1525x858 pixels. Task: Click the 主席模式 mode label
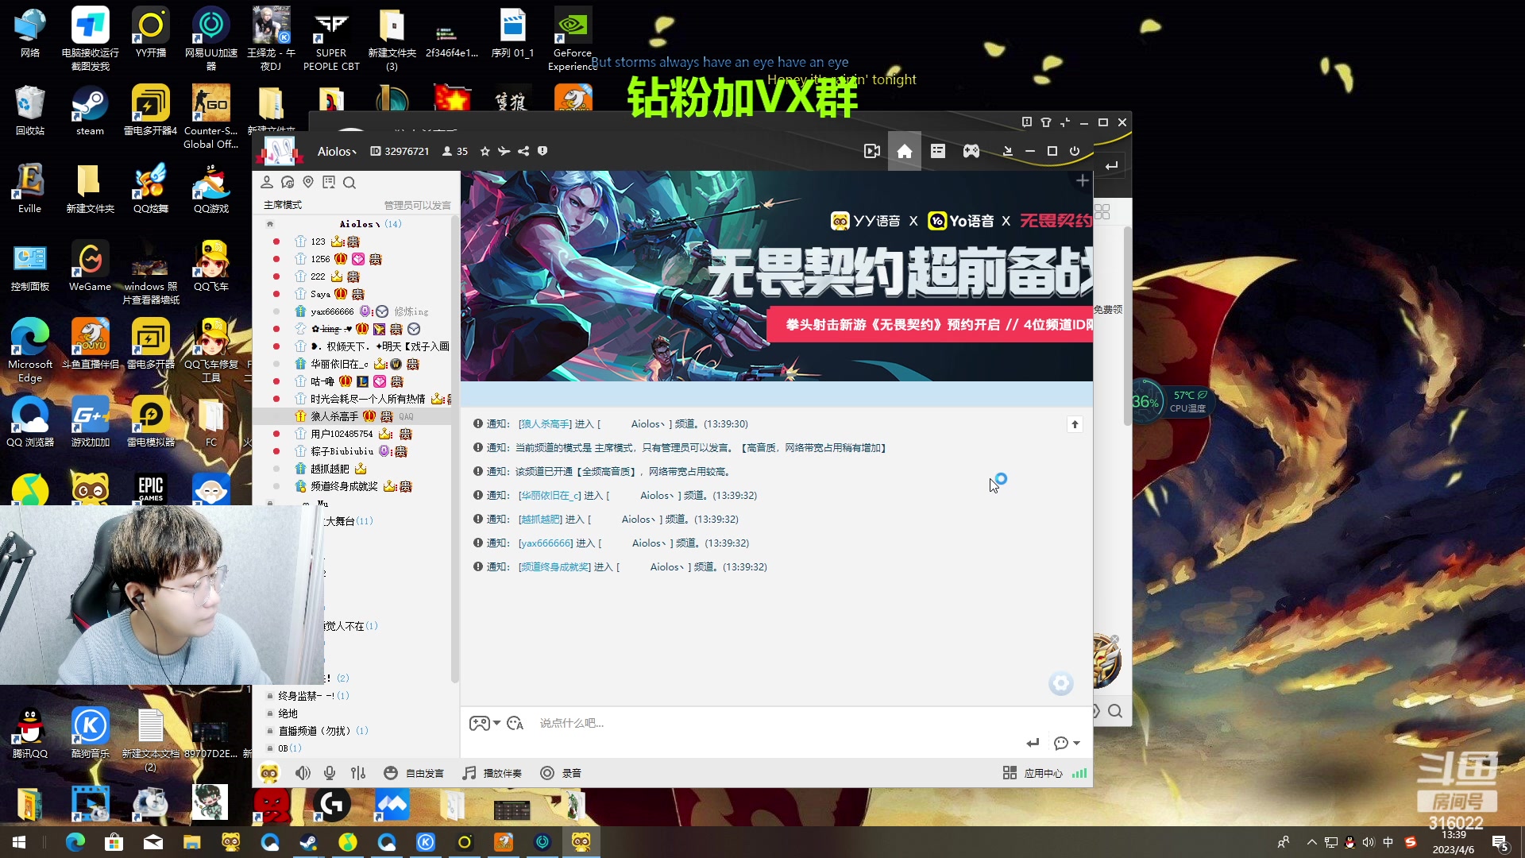282,205
